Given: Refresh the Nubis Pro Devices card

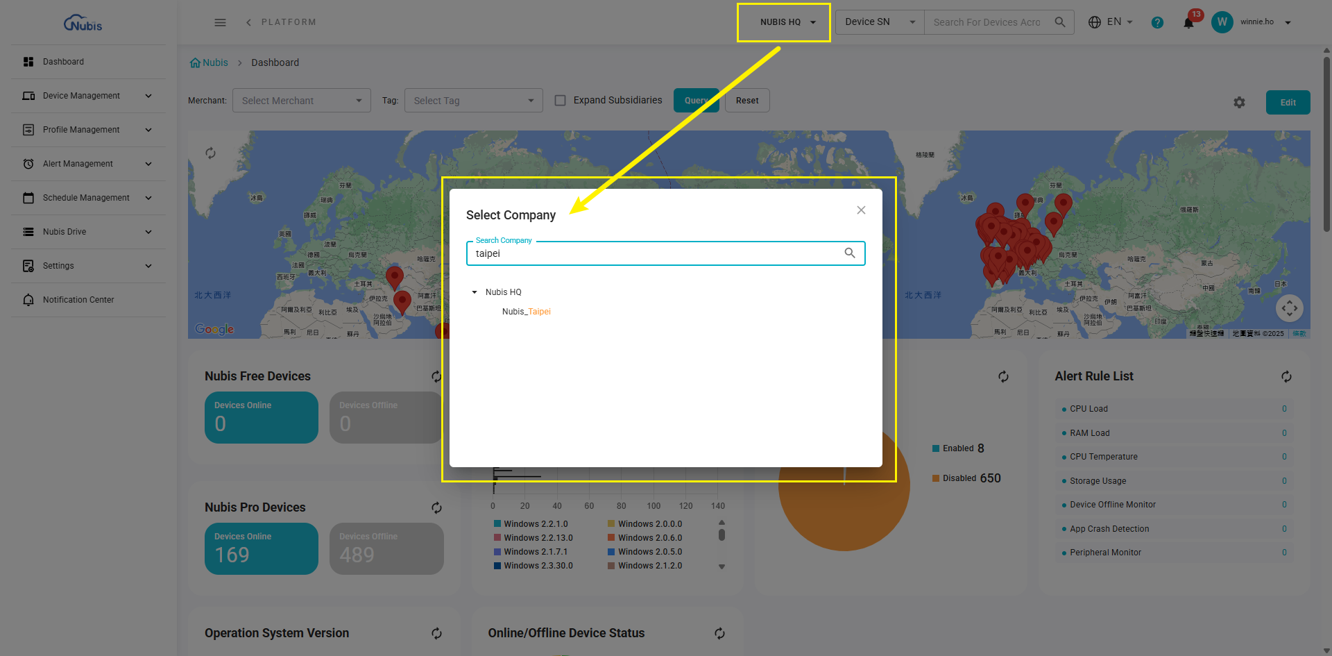Looking at the screenshot, I should pos(436,507).
